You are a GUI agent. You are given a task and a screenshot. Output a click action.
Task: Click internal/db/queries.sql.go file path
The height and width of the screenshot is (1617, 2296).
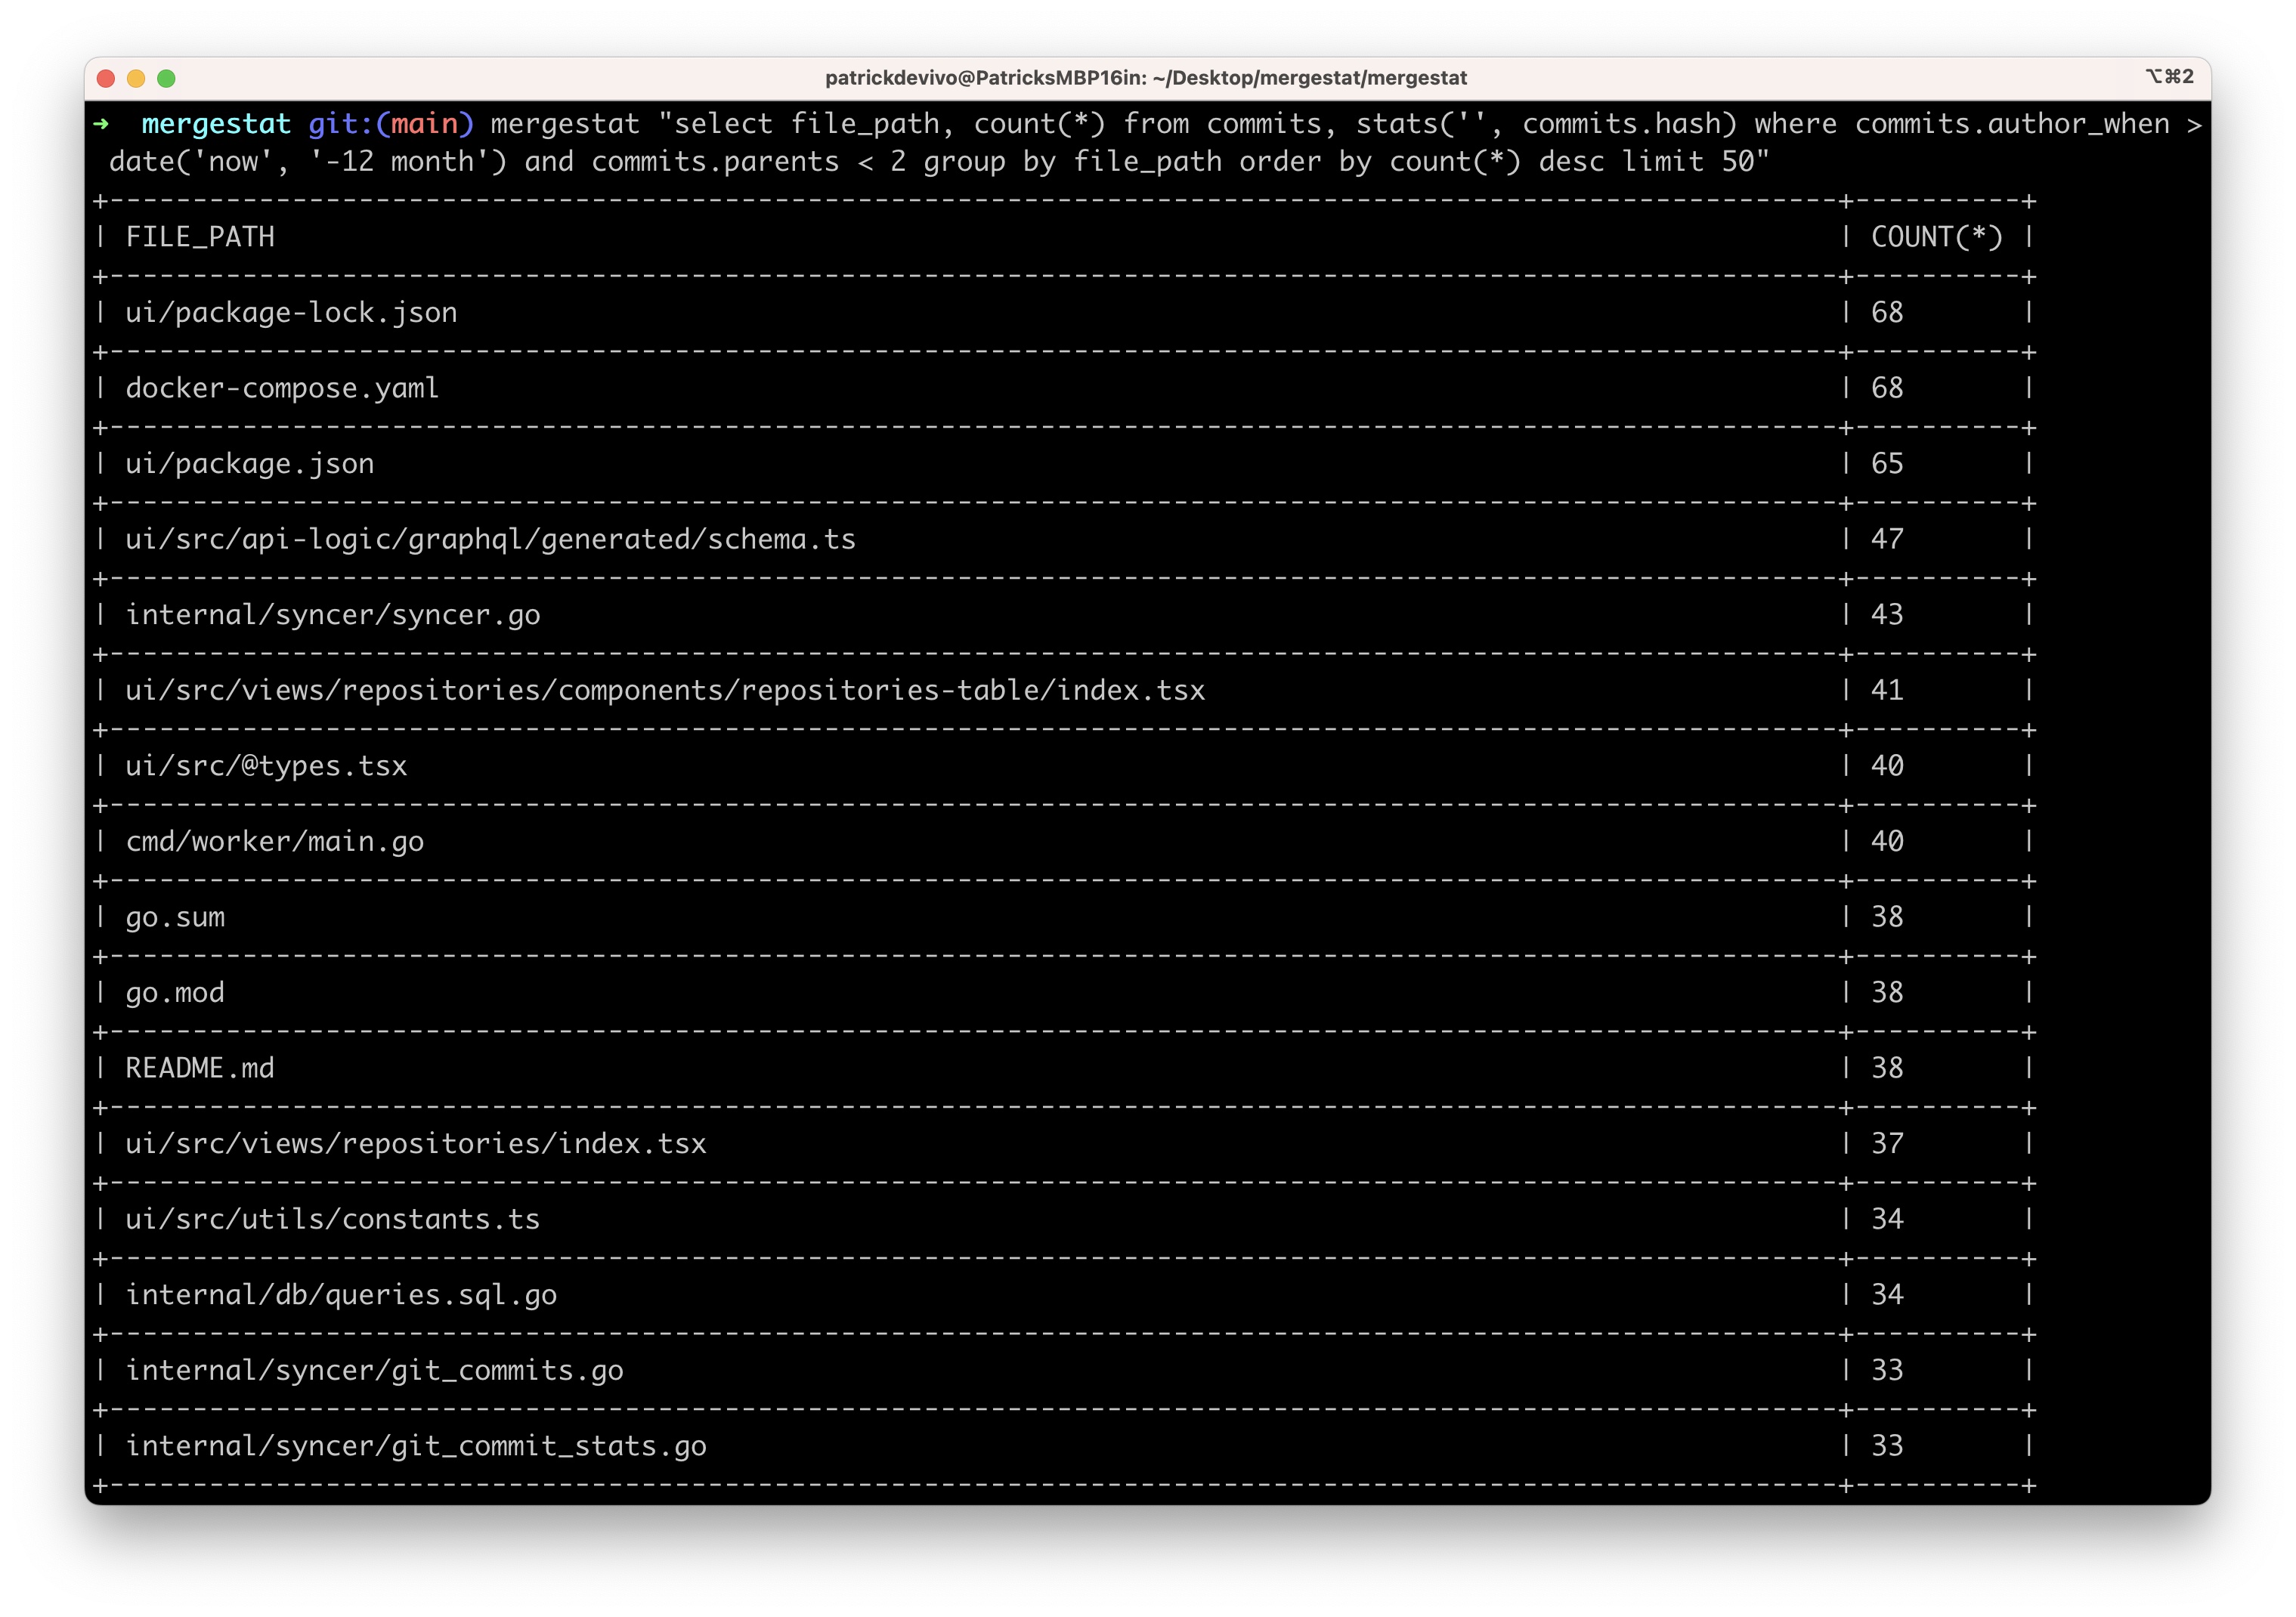[341, 1295]
